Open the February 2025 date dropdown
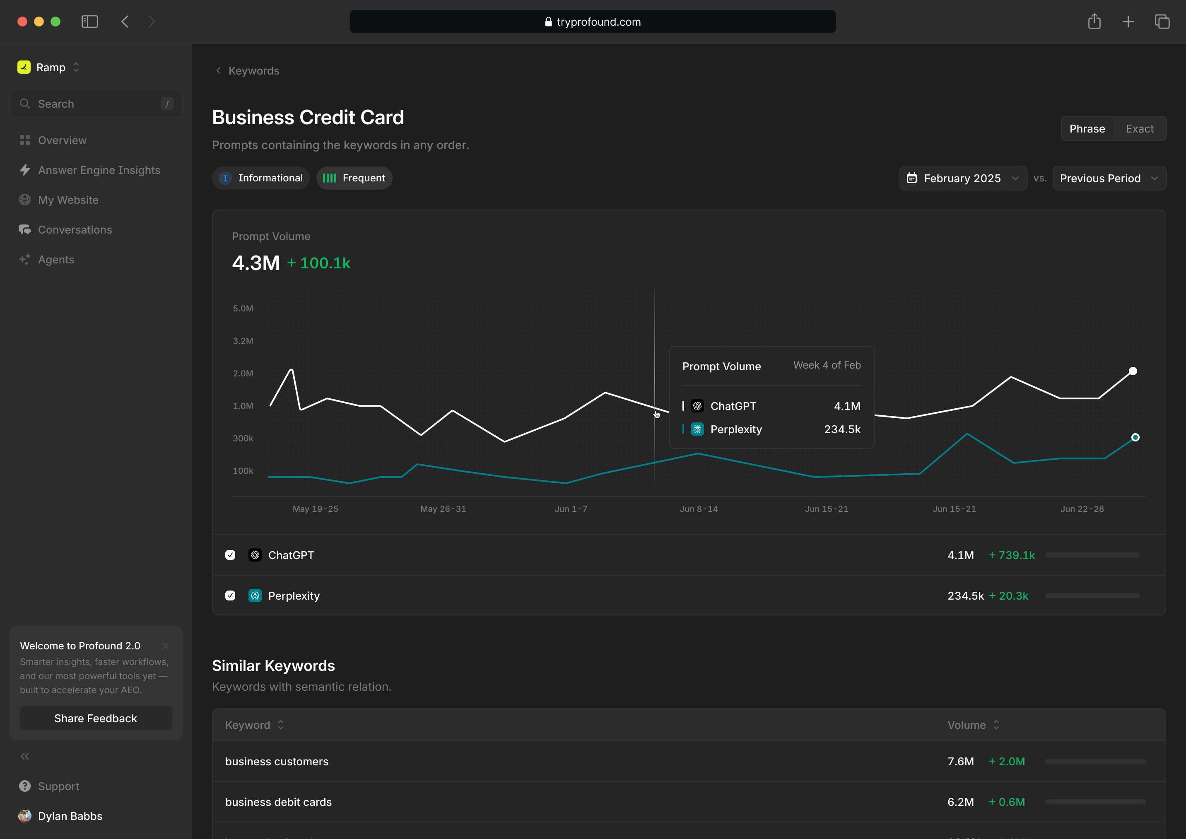The width and height of the screenshot is (1186, 839). point(963,178)
